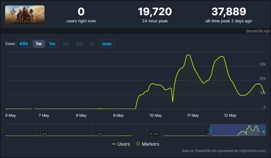Click the 19,720 24-hour peak value
Screen dimensions: 271x158
[x=155, y=11]
